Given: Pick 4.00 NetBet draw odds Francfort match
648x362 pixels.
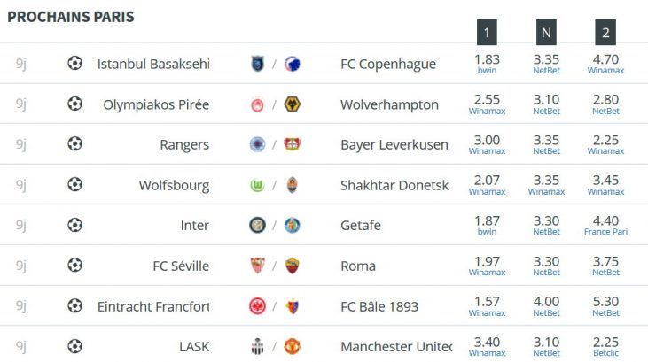Looking at the screenshot, I should (546, 306).
